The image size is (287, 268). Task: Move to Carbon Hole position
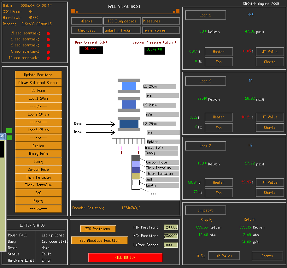pyautogui.click(x=38, y=169)
